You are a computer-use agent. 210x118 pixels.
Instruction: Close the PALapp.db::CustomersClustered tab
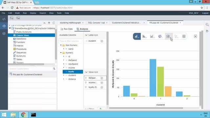click(180, 23)
